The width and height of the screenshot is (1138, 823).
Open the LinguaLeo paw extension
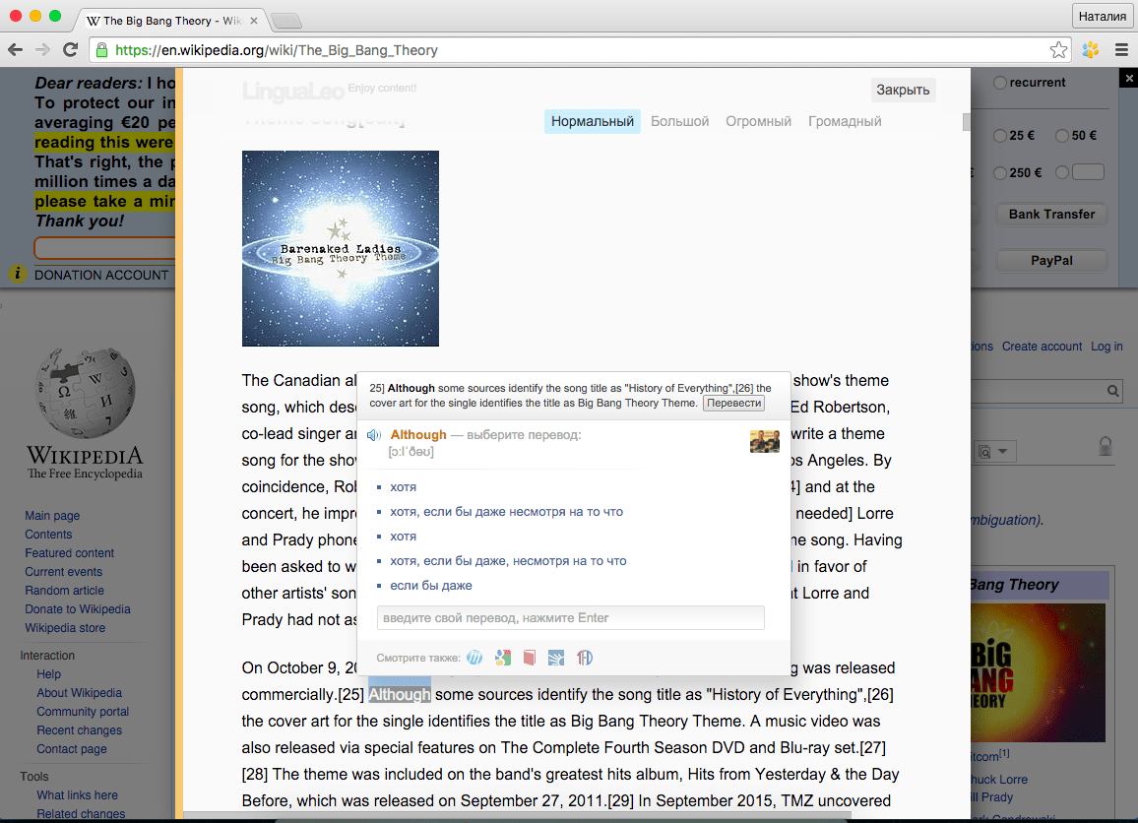pos(1090,50)
